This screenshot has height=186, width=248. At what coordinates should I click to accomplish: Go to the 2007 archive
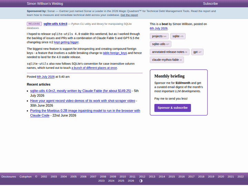click(x=93, y=177)
